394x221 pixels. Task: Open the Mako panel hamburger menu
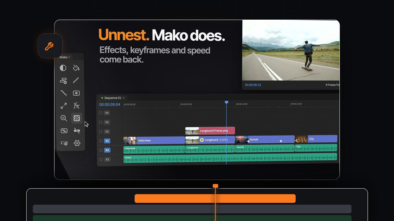(x=69, y=57)
